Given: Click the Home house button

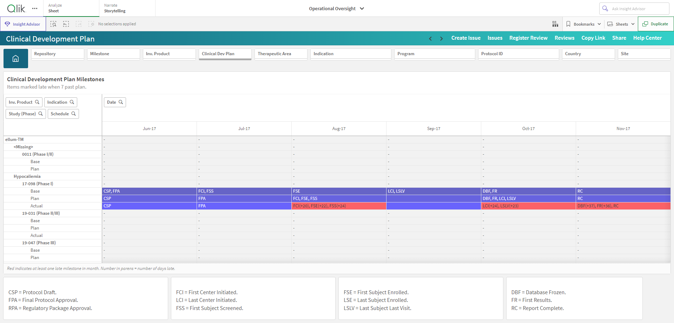Looking at the screenshot, I should [x=16, y=58].
